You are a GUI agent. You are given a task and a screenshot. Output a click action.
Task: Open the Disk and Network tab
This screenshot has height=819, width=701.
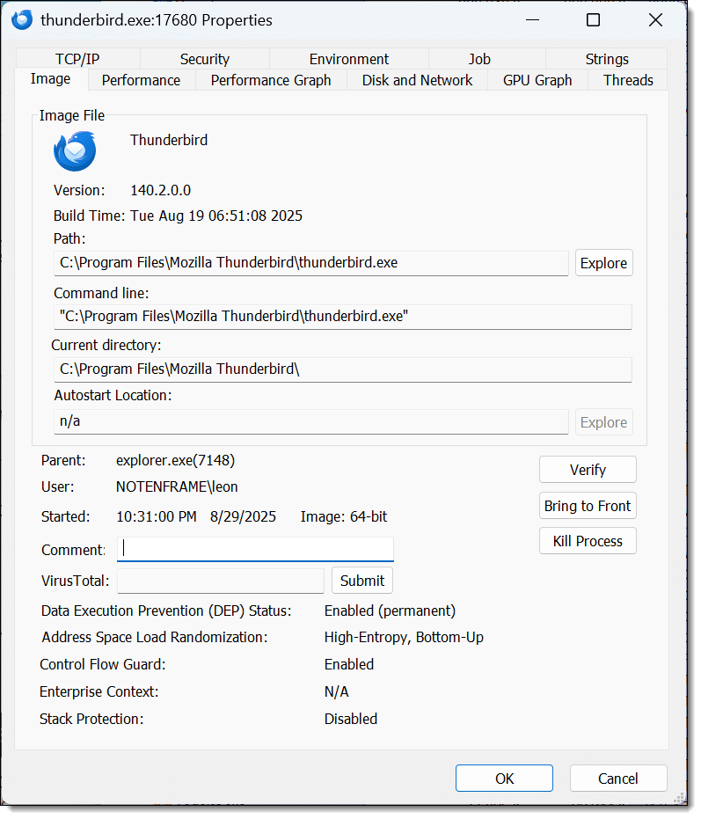(417, 80)
